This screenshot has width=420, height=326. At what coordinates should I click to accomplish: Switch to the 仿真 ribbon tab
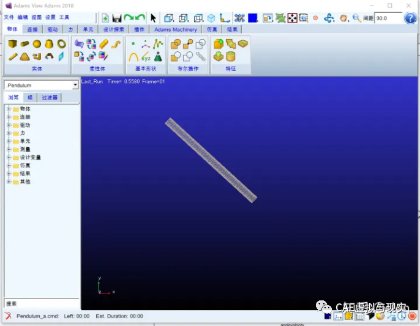[x=212, y=29]
